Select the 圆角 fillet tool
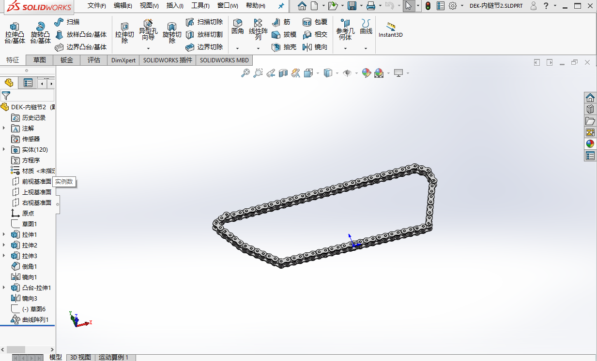 tap(237, 27)
